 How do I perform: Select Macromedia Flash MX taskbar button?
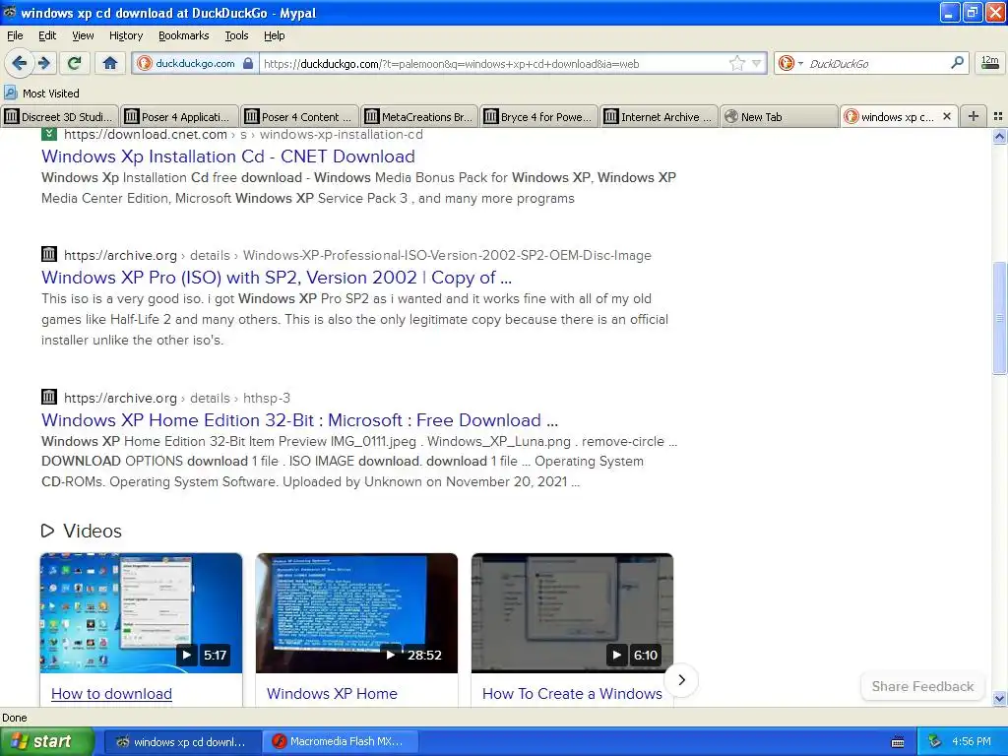click(341, 741)
